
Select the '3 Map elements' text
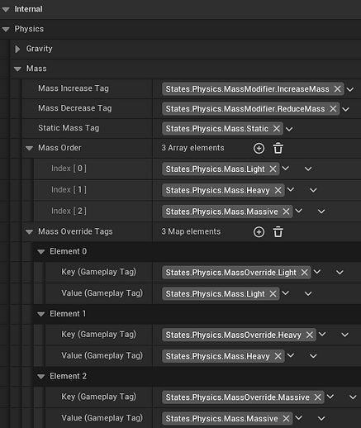(x=191, y=231)
